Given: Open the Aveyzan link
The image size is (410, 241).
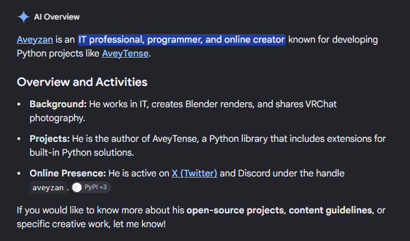Looking at the screenshot, I should (x=35, y=40).
